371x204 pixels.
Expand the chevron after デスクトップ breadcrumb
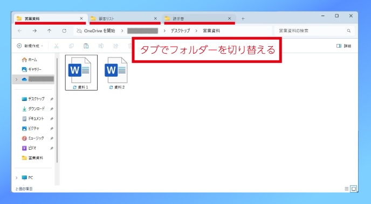tap(196, 31)
